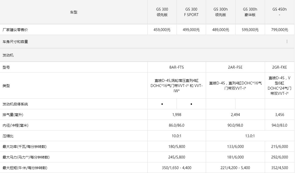Select the 352/4,500 torque value
The width and height of the screenshot is (295, 173).
point(279,168)
